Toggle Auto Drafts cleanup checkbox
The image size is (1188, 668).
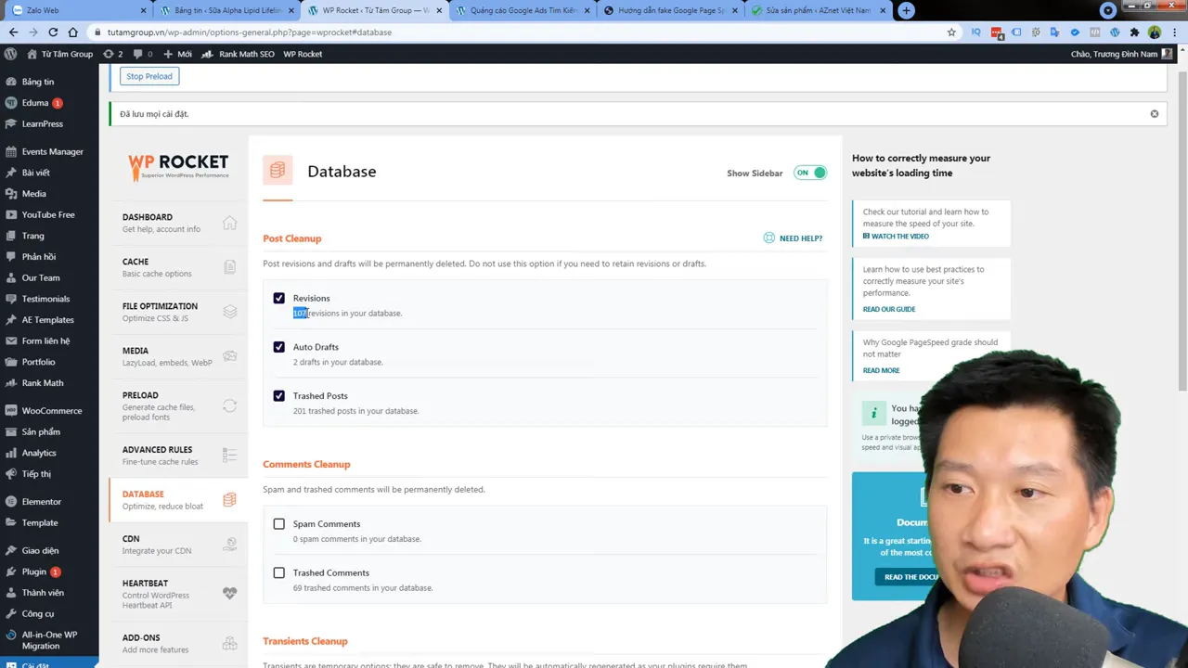pyautogui.click(x=278, y=347)
